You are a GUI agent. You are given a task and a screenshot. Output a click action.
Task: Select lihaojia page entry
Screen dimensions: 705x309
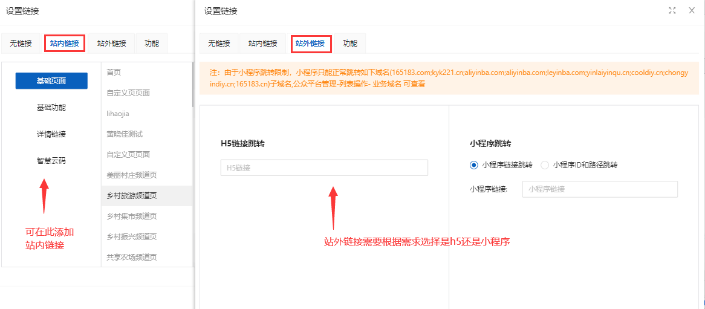[119, 114]
